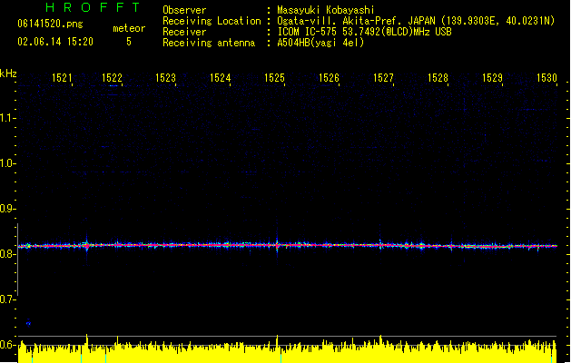The height and width of the screenshot is (363, 571).
Task: Click the Receiving antenna label
Action: pyautogui.click(x=209, y=43)
